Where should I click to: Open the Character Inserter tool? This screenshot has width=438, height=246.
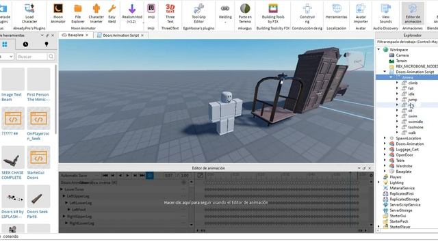(x=96, y=13)
